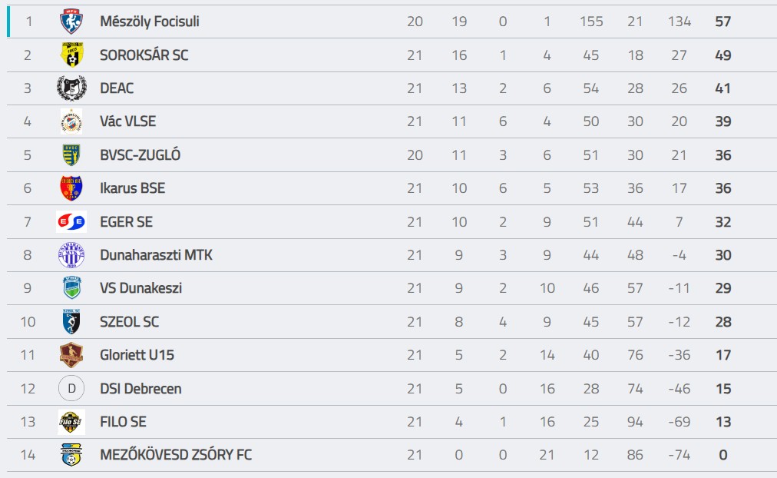Click the Dunaharaszti MTK team name
The width and height of the screenshot is (777, 478).
click(x=156, y=255)
